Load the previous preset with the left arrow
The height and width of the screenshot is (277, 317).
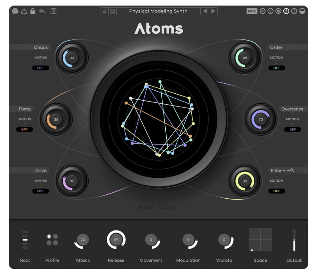[x=205, y=11]
